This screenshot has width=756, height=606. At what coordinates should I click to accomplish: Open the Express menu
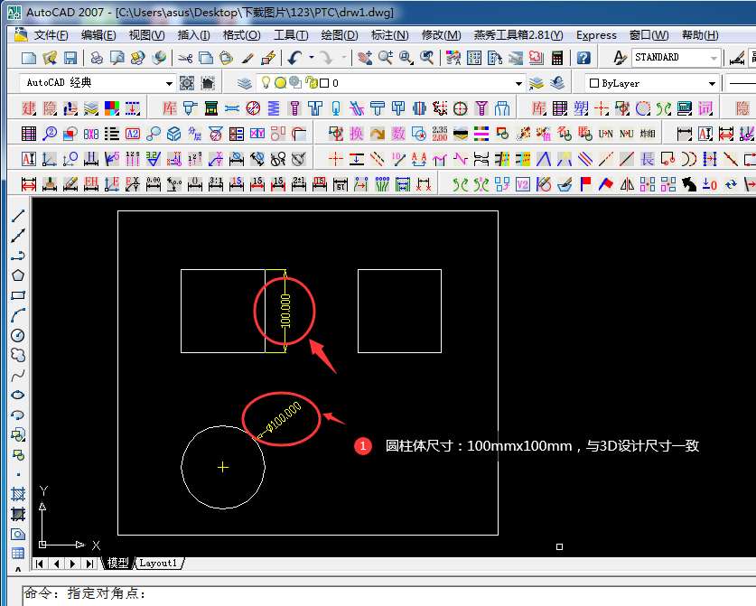(596, 35)
